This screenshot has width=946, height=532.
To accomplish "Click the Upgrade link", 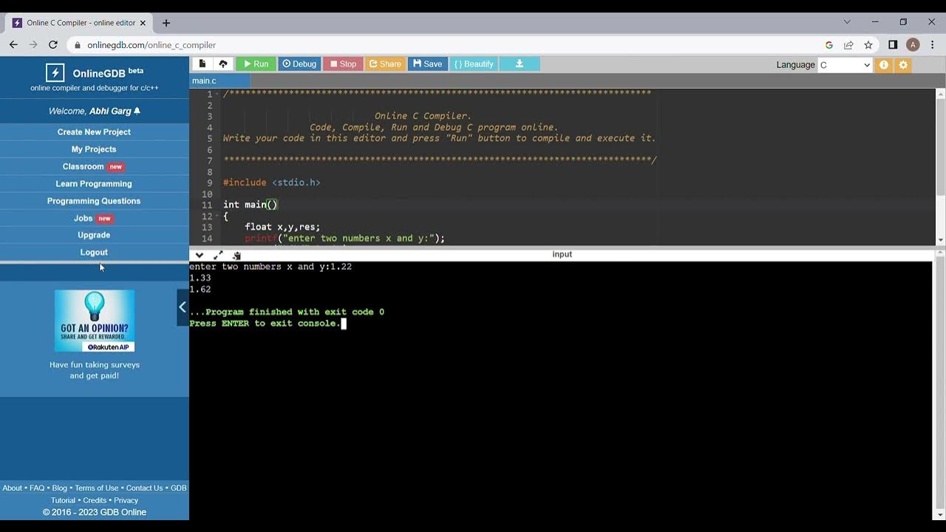I will 94,235.
